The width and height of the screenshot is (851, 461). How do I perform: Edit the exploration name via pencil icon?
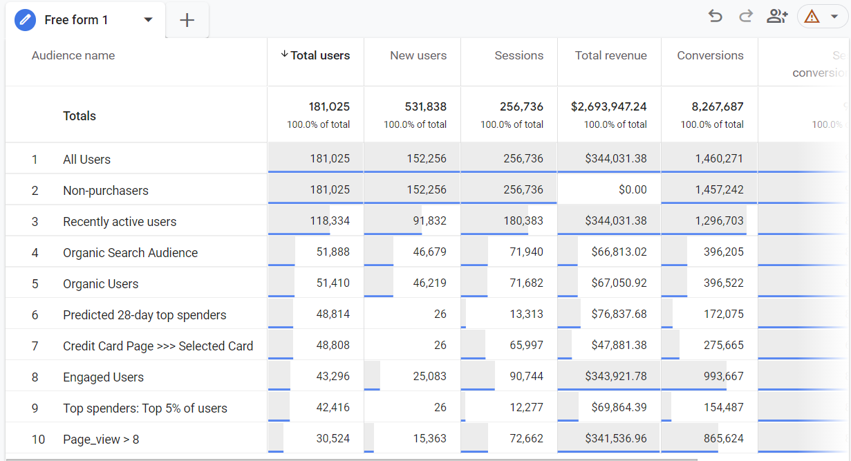point(25,19)
